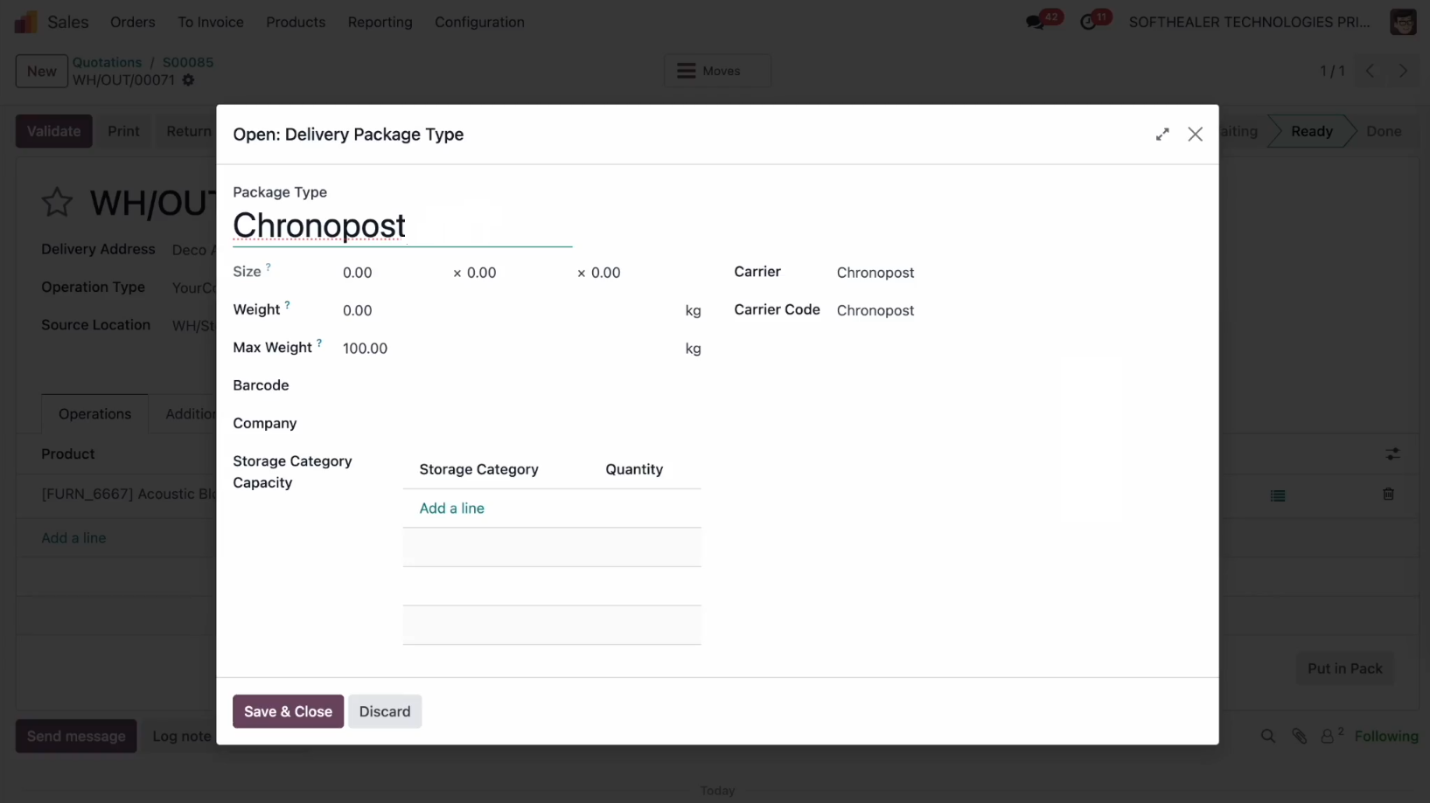The height and width of the screenshot is (803, 1430).
Task: Open detailed operations list icon
Action: pyautogui.click(x=1278, y=495)
